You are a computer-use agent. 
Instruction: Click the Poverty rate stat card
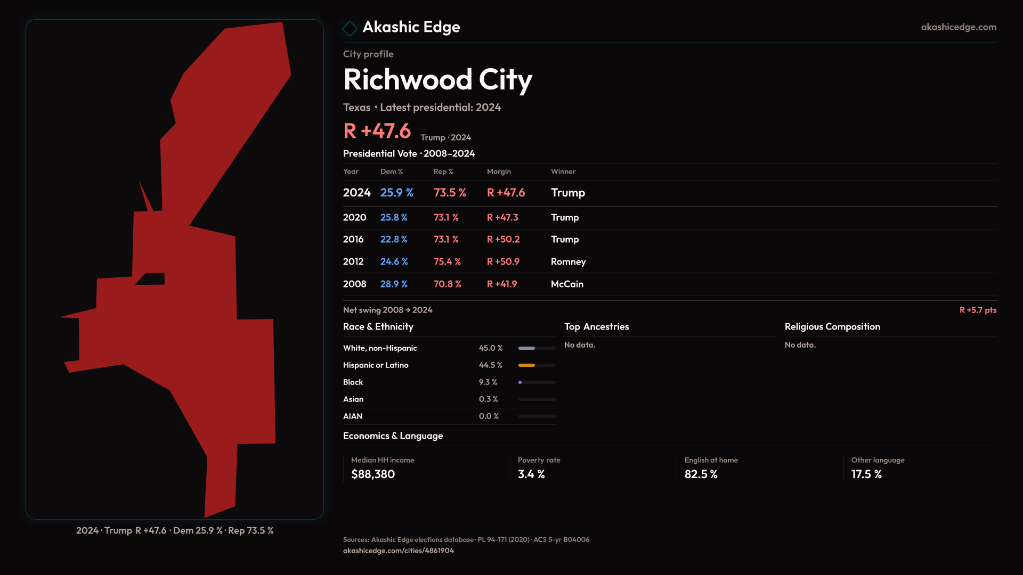[x=539, y=467]
